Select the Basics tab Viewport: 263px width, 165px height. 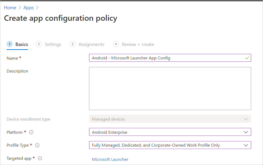(22, 44)
